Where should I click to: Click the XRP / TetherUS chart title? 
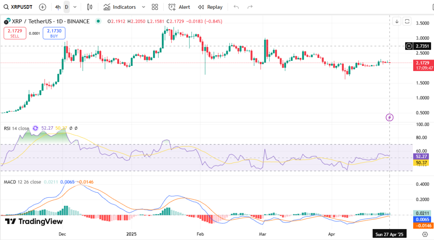click(x=51, y=21)
